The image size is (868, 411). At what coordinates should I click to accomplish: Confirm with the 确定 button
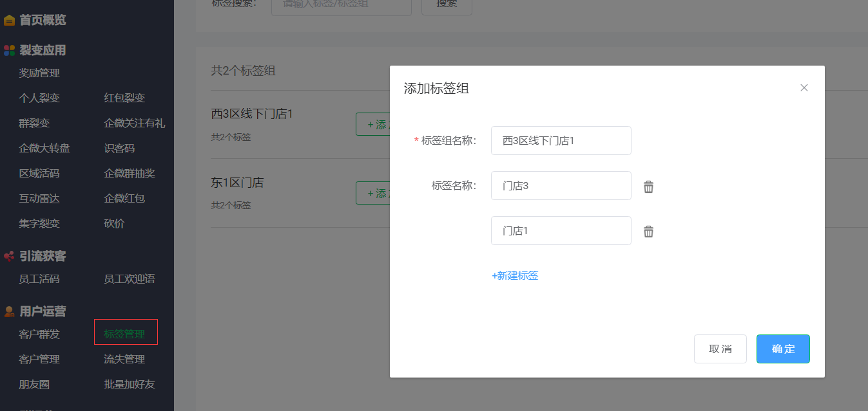[x=783, y=349]
